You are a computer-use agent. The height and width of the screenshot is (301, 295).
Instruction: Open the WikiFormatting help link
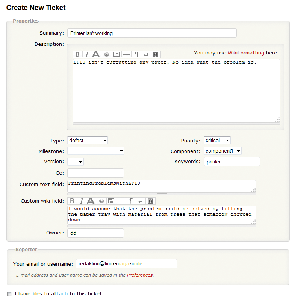[246, 53]
